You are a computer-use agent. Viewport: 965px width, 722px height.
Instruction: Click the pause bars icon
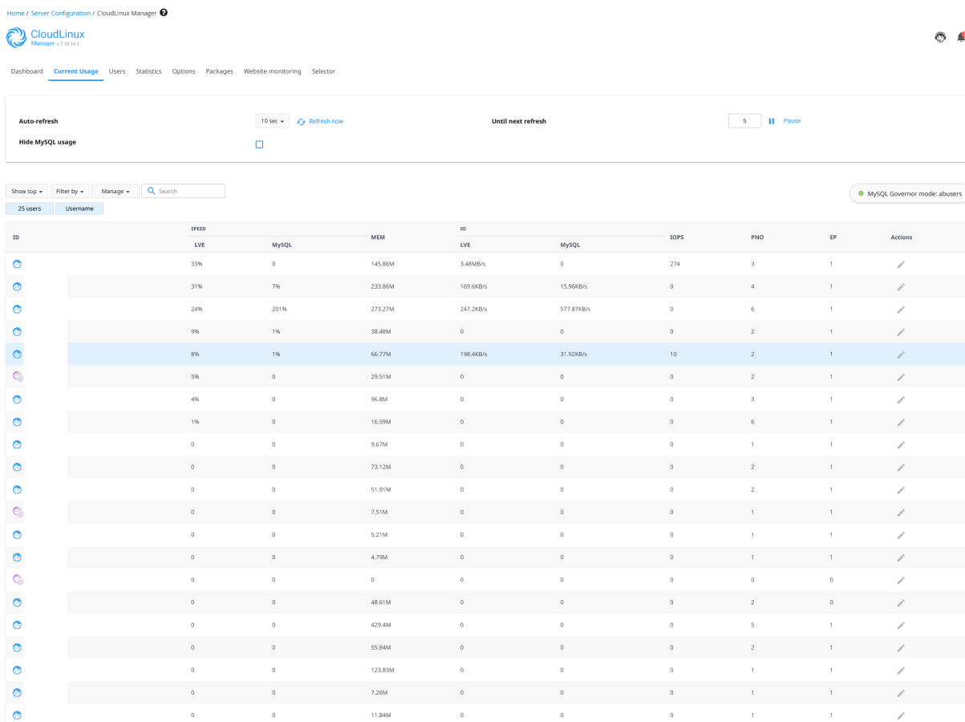click(772, 121)
